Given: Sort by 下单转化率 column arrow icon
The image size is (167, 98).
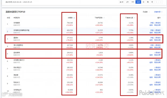Looking at the screenshot, I should click(135, 18).
